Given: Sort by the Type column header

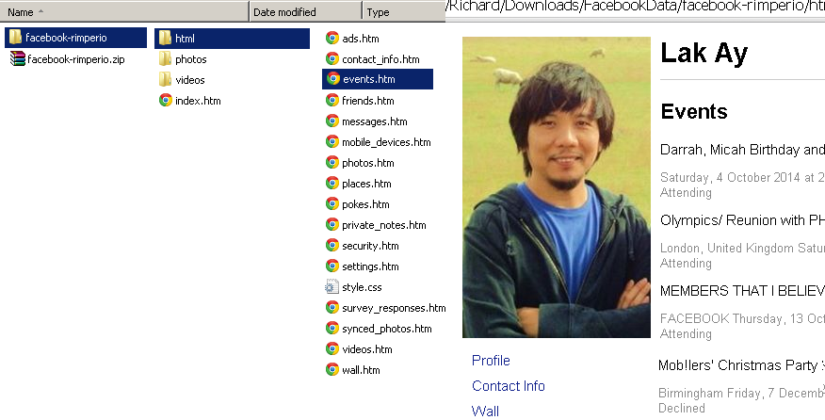Looking at the screenshot, I should (x=404, y=11).
